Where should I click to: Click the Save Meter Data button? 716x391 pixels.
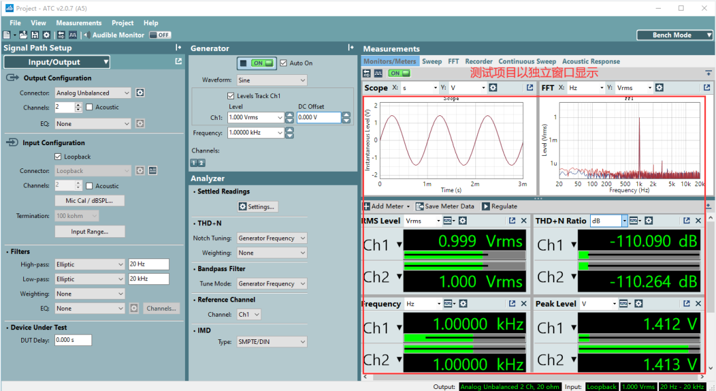coord(445,206)
